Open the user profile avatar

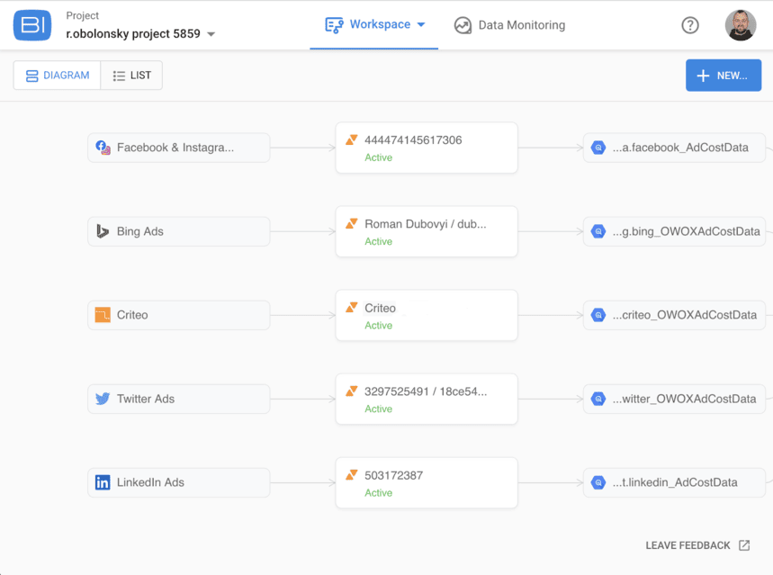point(741,25)
